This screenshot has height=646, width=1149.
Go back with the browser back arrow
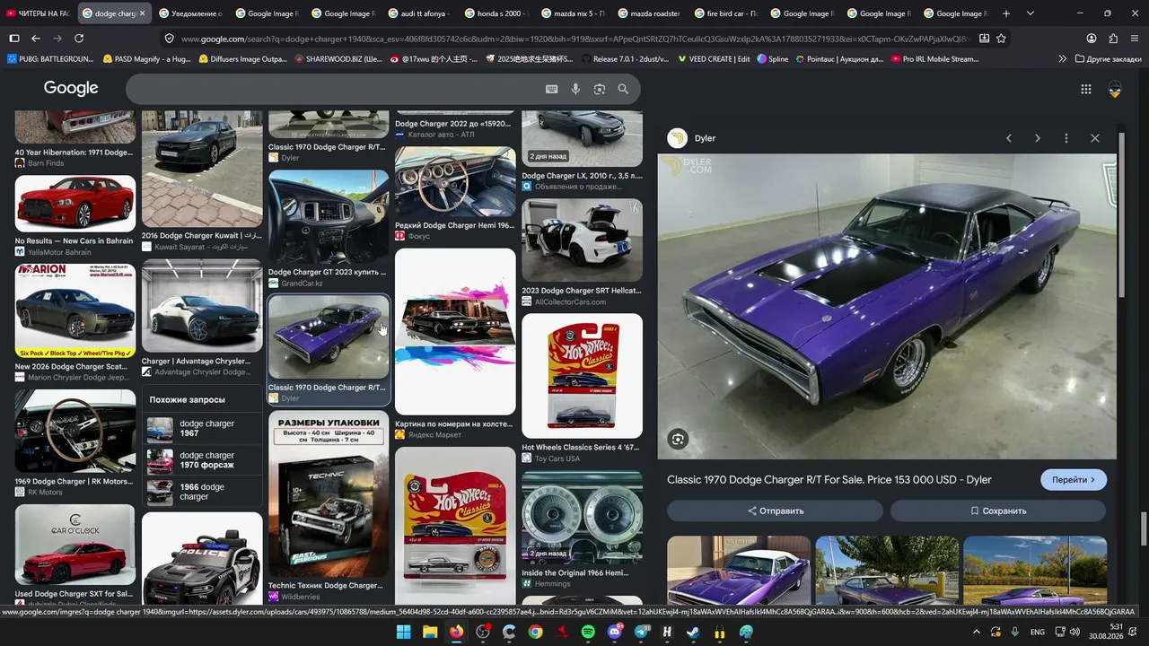[36, 39]
